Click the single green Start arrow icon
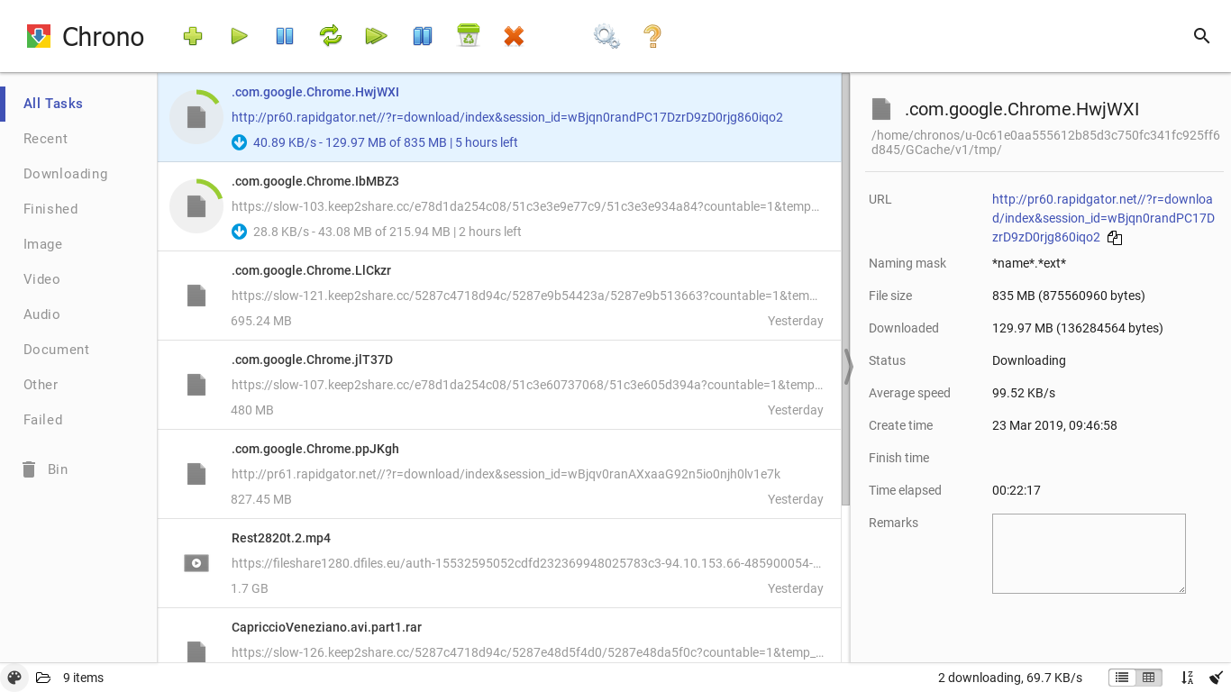The image size is (1231, 692). 239,36
